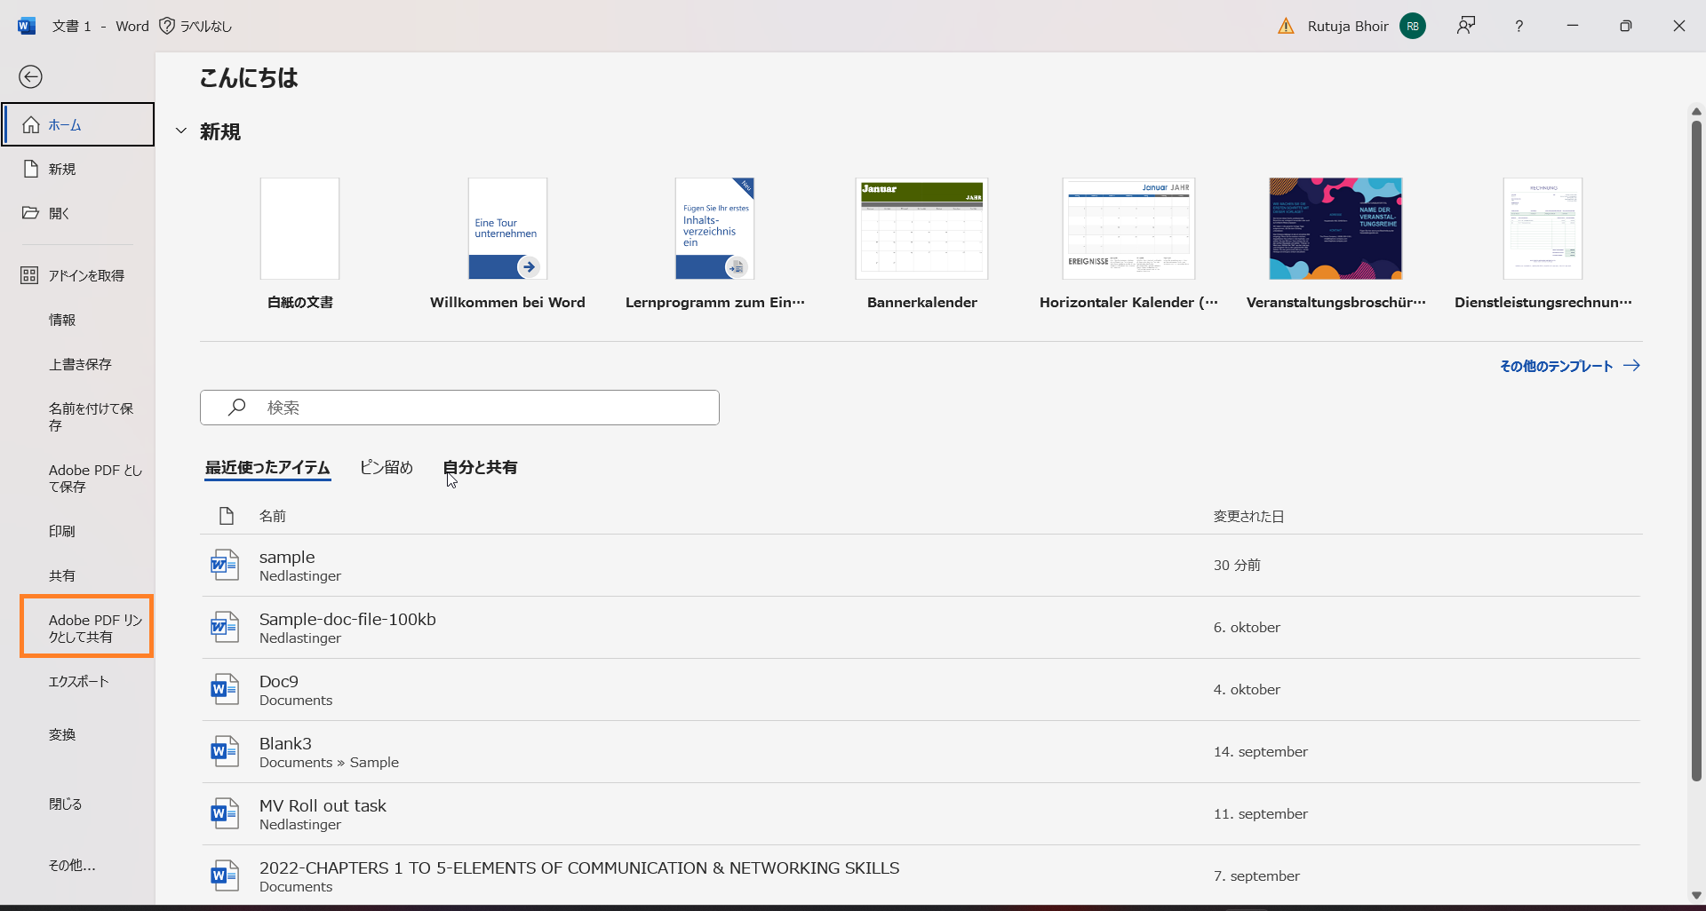Select 新規 in the sidebar
The width and height of the screenshot is (1706, 911).
(78, 169)
